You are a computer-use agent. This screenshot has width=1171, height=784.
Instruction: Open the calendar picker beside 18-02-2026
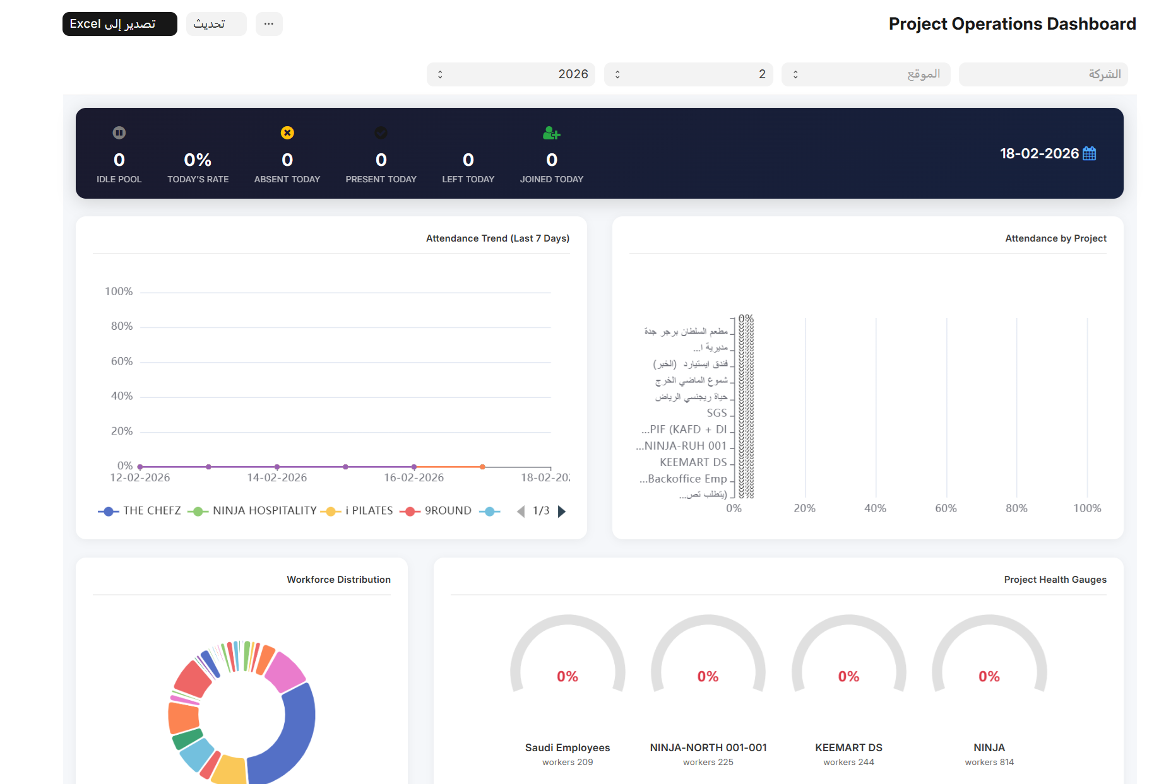tap(1090, 153)
